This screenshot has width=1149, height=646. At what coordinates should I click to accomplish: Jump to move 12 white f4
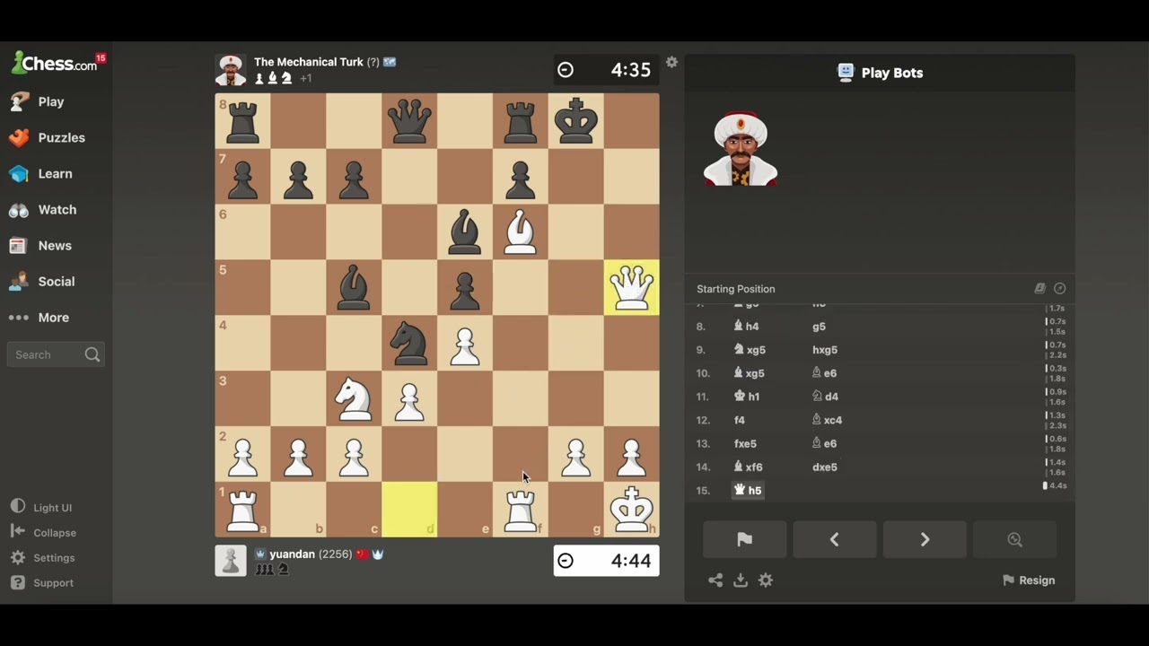coord(740,420)
